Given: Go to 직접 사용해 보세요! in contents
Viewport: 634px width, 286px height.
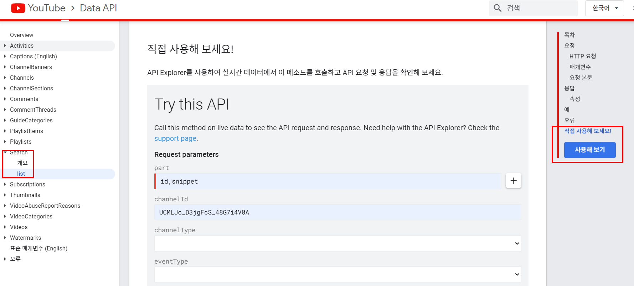Looking at the screenshot, I should pyautogui.click(x=588, y=131).
